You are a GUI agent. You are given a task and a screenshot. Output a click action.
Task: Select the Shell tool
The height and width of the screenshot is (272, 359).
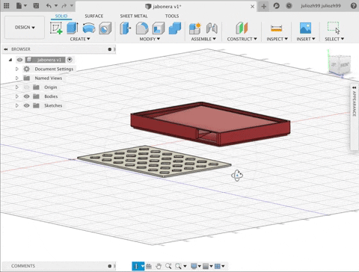(x=159, y=28)
